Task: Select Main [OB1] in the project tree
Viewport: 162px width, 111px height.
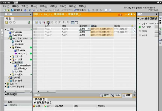Action: (x=21, y=53)
